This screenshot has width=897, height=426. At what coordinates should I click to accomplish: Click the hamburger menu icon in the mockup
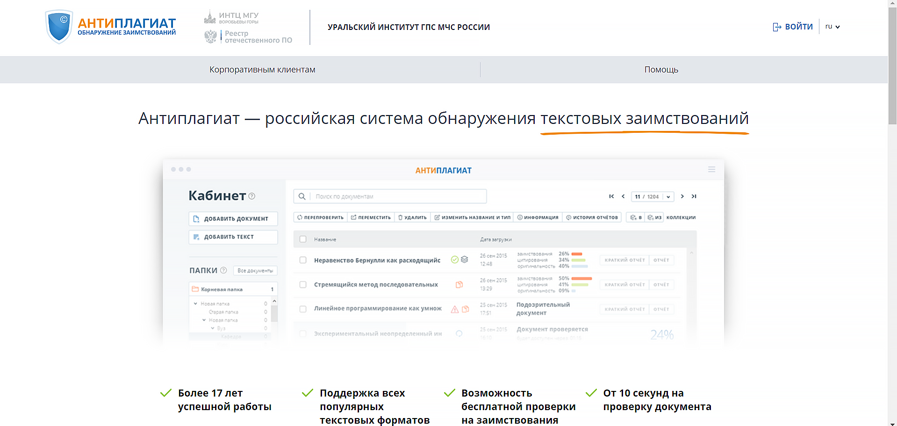711,169
